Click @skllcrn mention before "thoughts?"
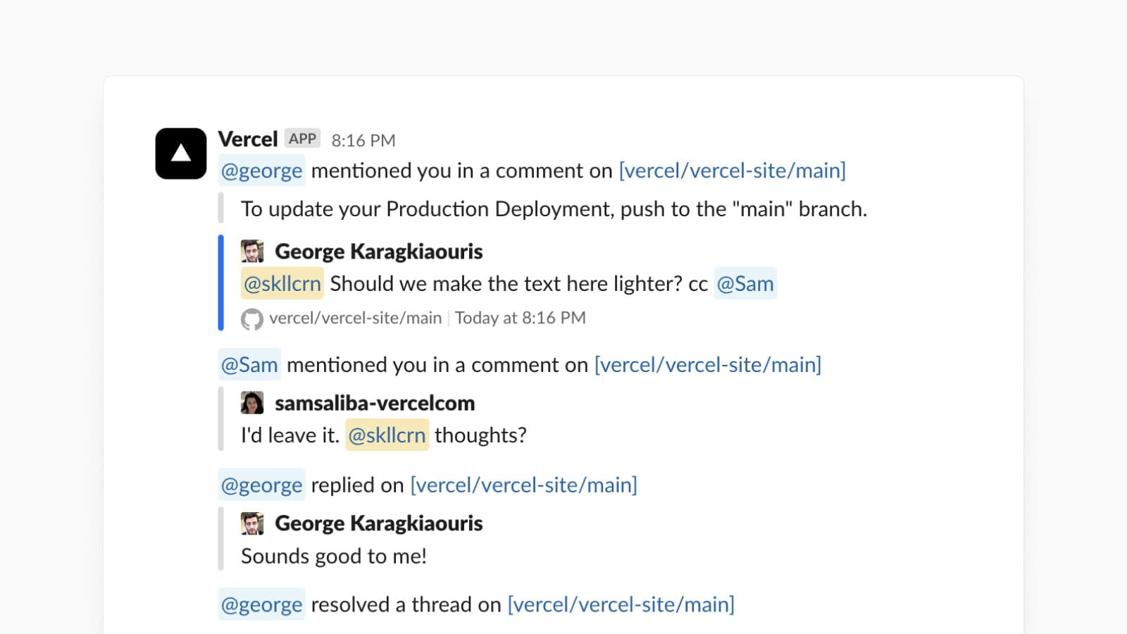The width and height of the screenshot is (1127, 634). pyautogui.click(x=387, y=435)
